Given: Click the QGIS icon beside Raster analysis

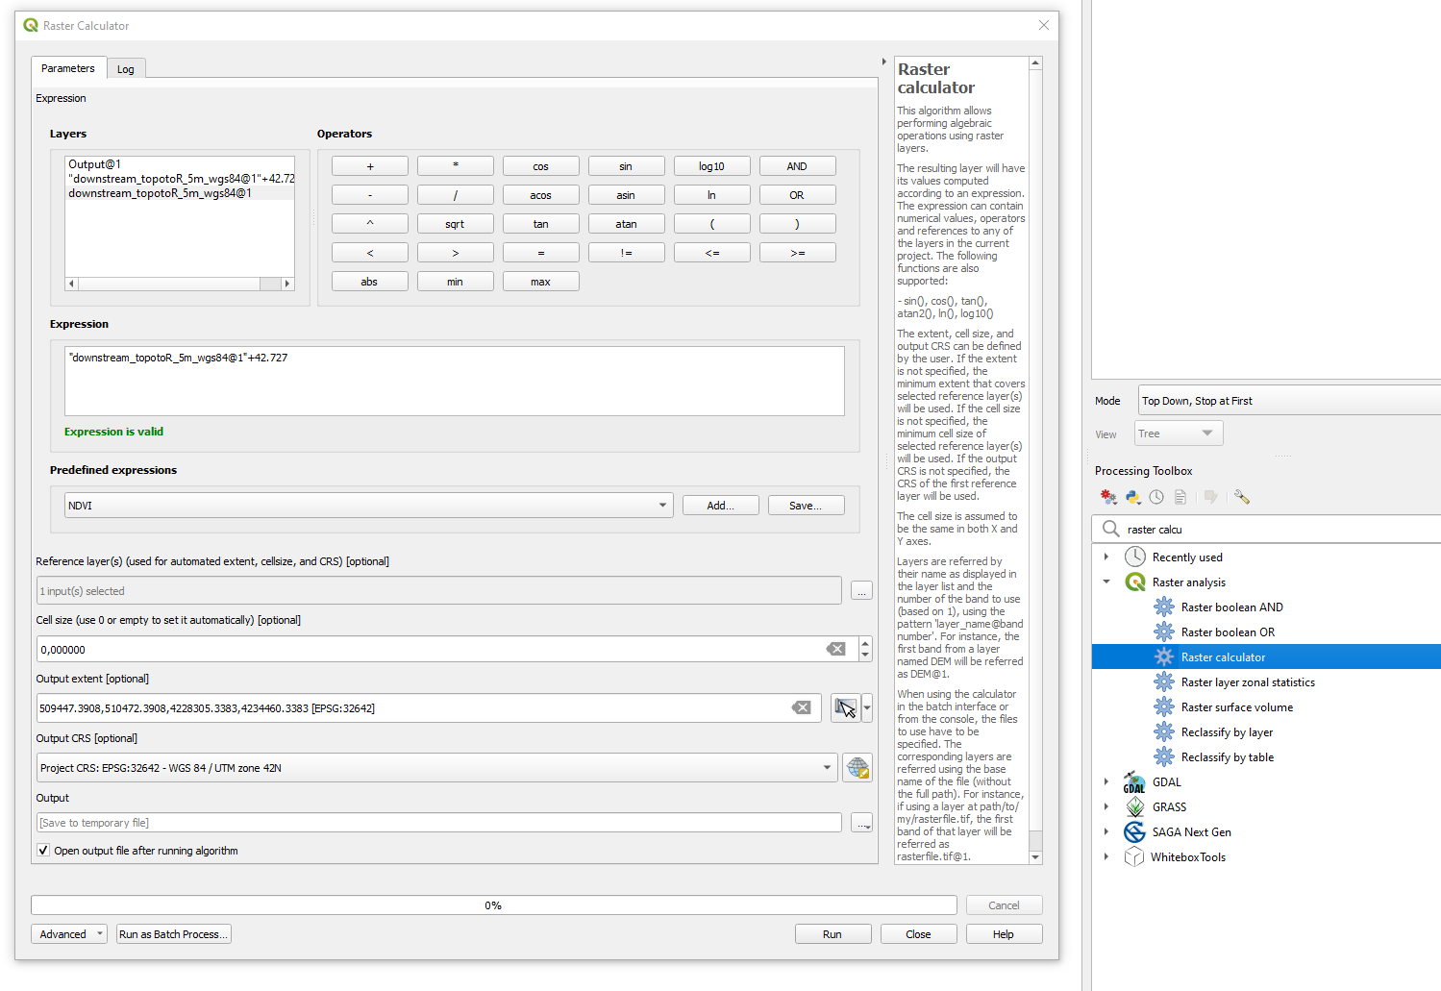Looking at the screenshot, I should pos(1135,582).
